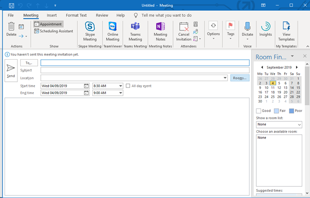The image size is (310, 198).
Task: Click the Rooms... button
Action: click(x=239, y=78)
